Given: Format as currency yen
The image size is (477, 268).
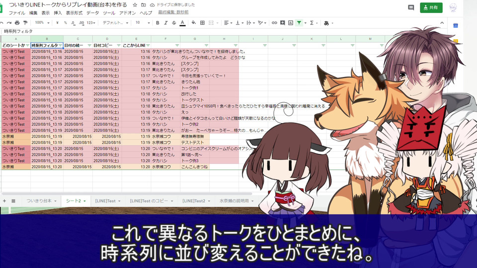Looking at the screenshot, I should point(57,23).
